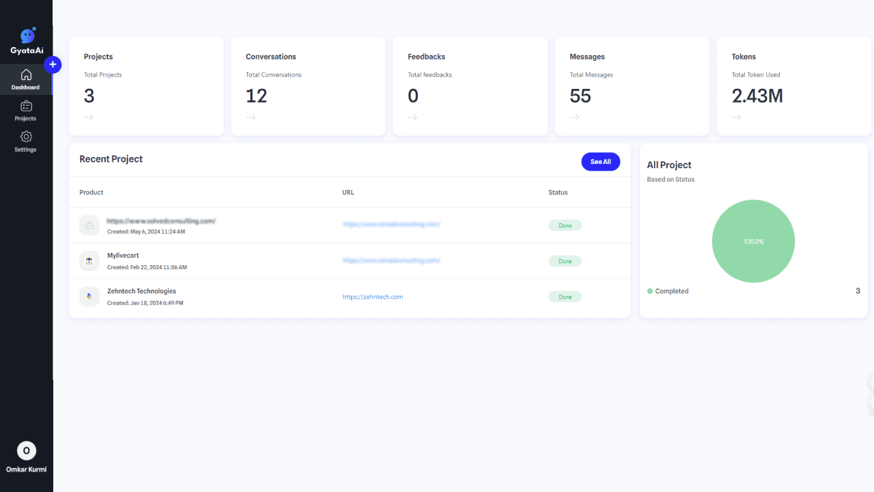Open the Dashboard home icon
This screenshot has width=874, height=492.
pyautogui.click(x=26, y=75)
